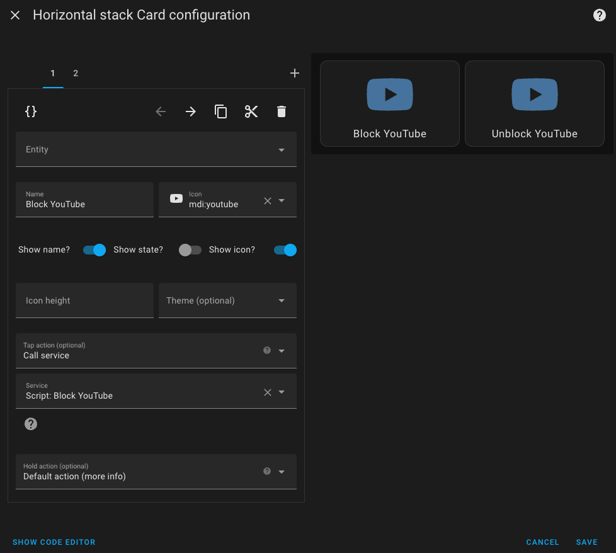Delete the card with the trash icon

point(282,111)
